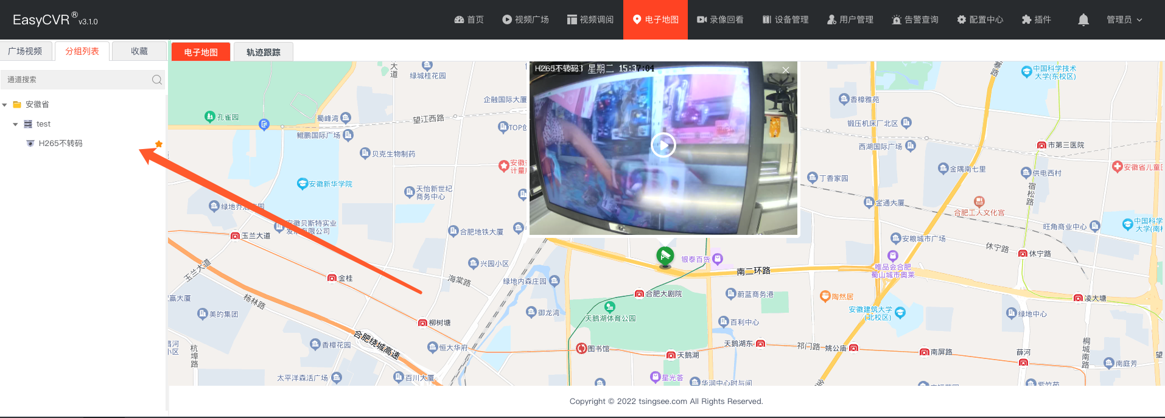Click the 市第三医院 marker
This screenshot has width=1165, height=418.
(x=1041, y=145)
